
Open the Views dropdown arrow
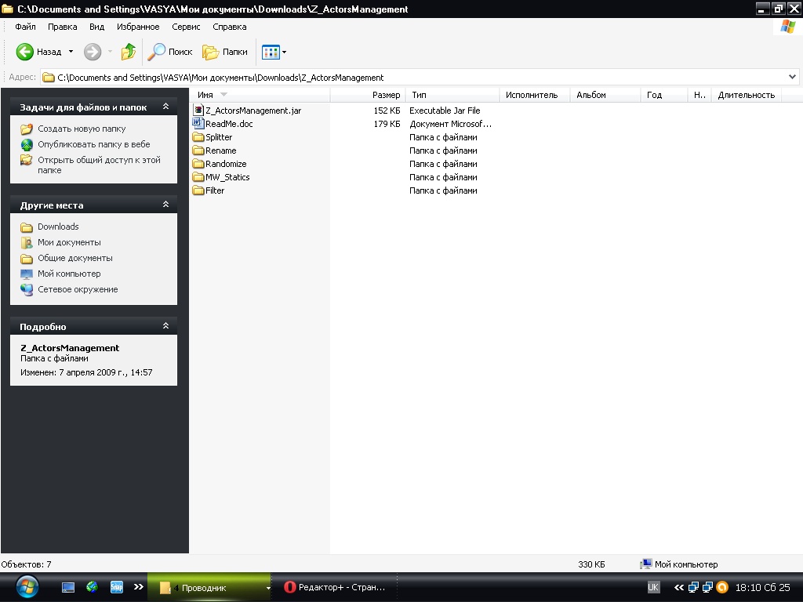(x=284, y=52)
